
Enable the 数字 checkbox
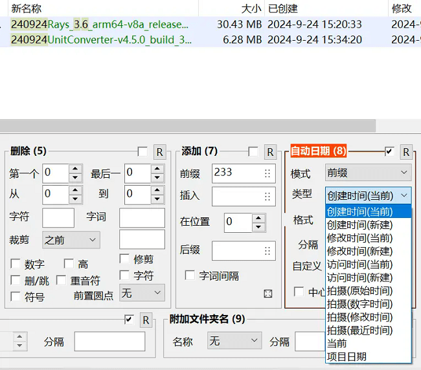click(x=16, y=264)
